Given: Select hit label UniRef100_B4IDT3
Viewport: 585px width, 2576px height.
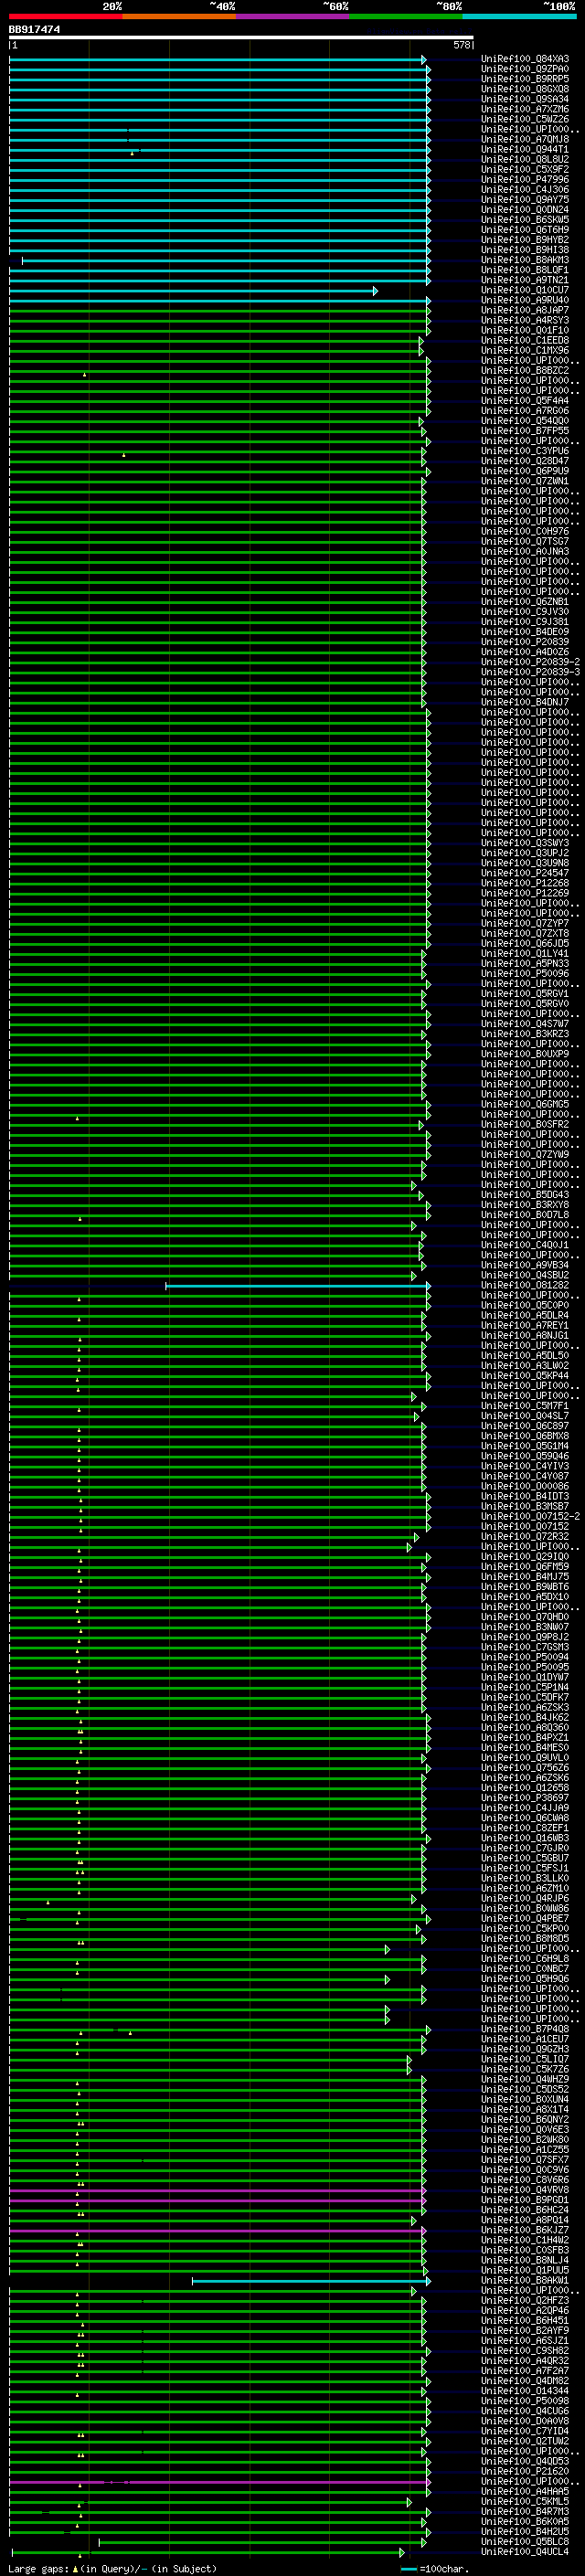Looking at the screenshot, I should 525,1497.
